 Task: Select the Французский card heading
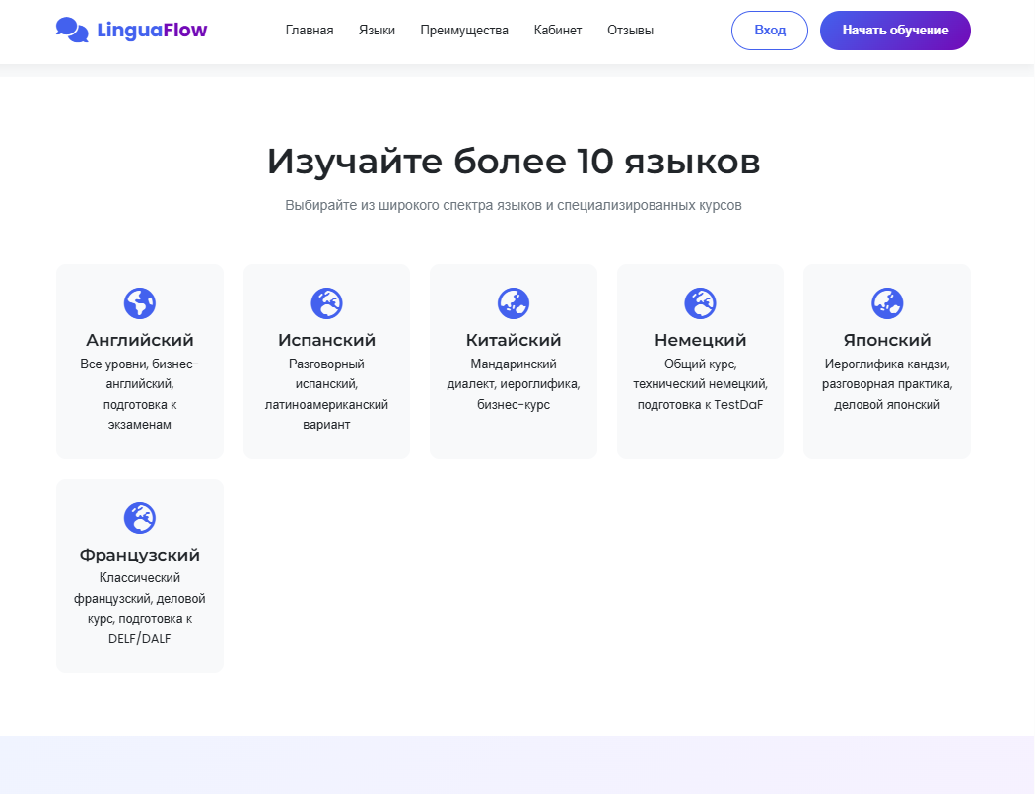[x=140, y=555]
